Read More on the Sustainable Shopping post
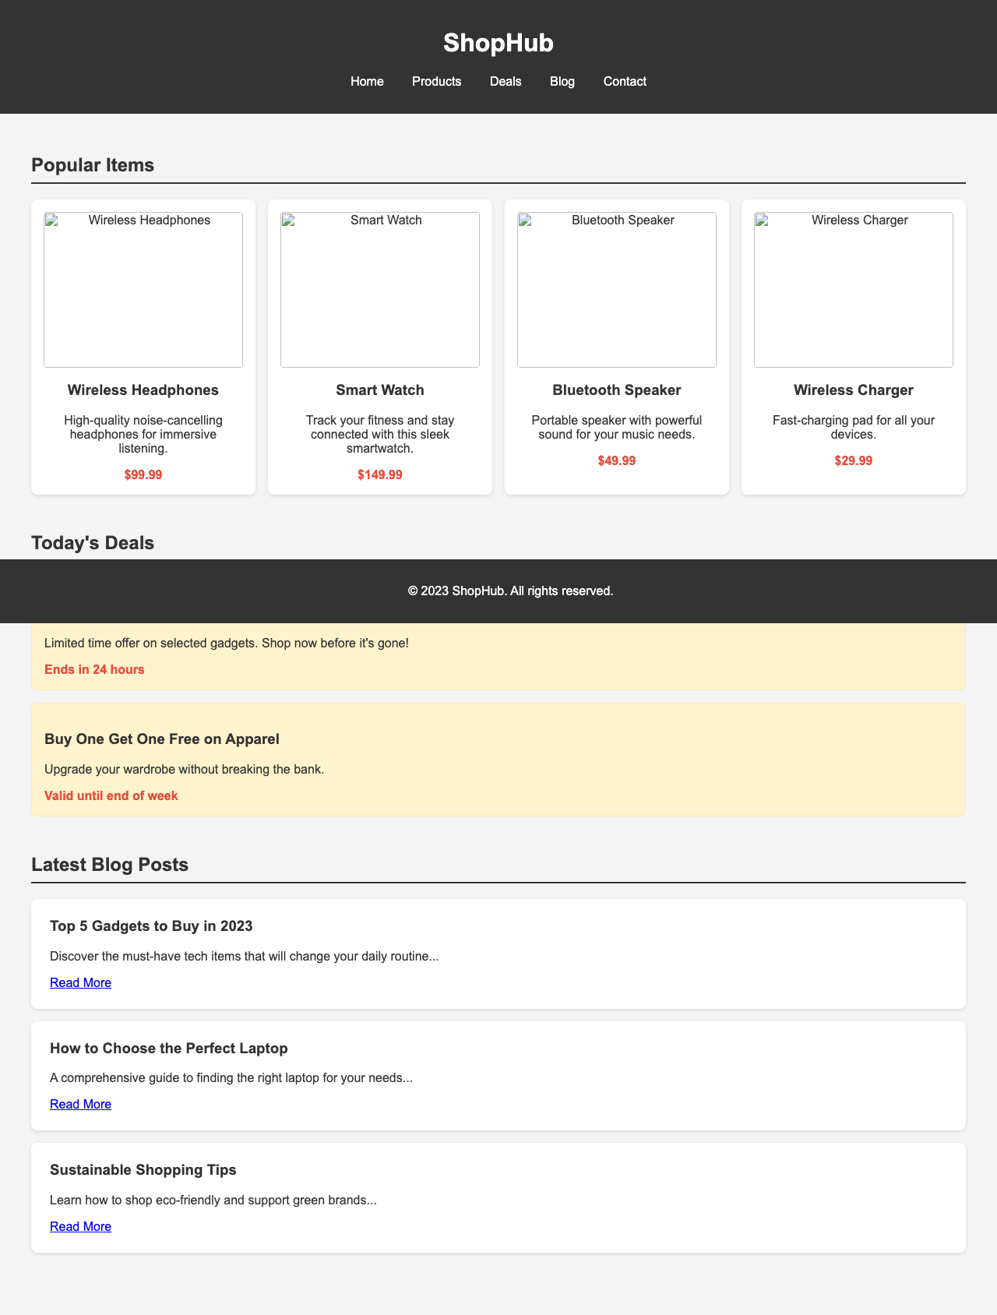The image size is (997, 1315). coord(80,1226)
